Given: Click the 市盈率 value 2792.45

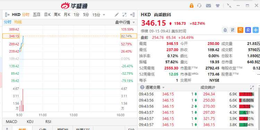Looking at the screenshot, I should click(212, 68).
